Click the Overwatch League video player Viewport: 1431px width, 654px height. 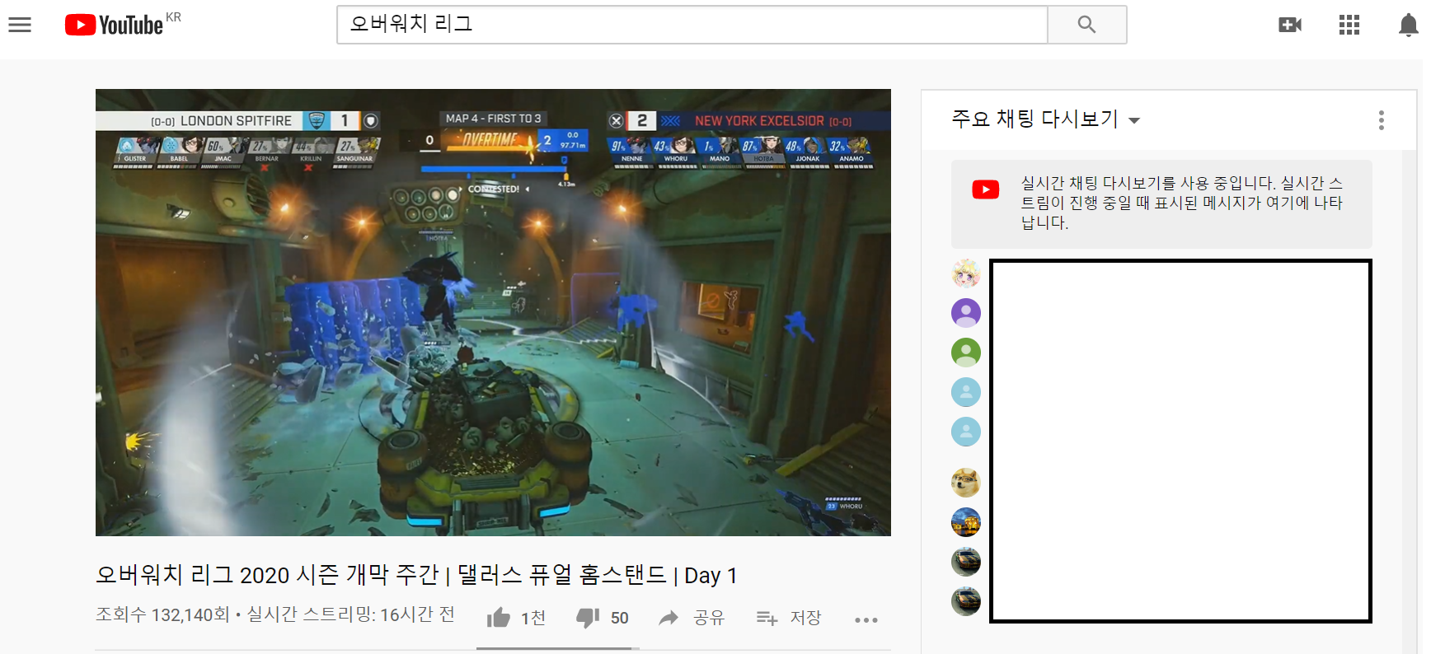click(x=493, y=312)
